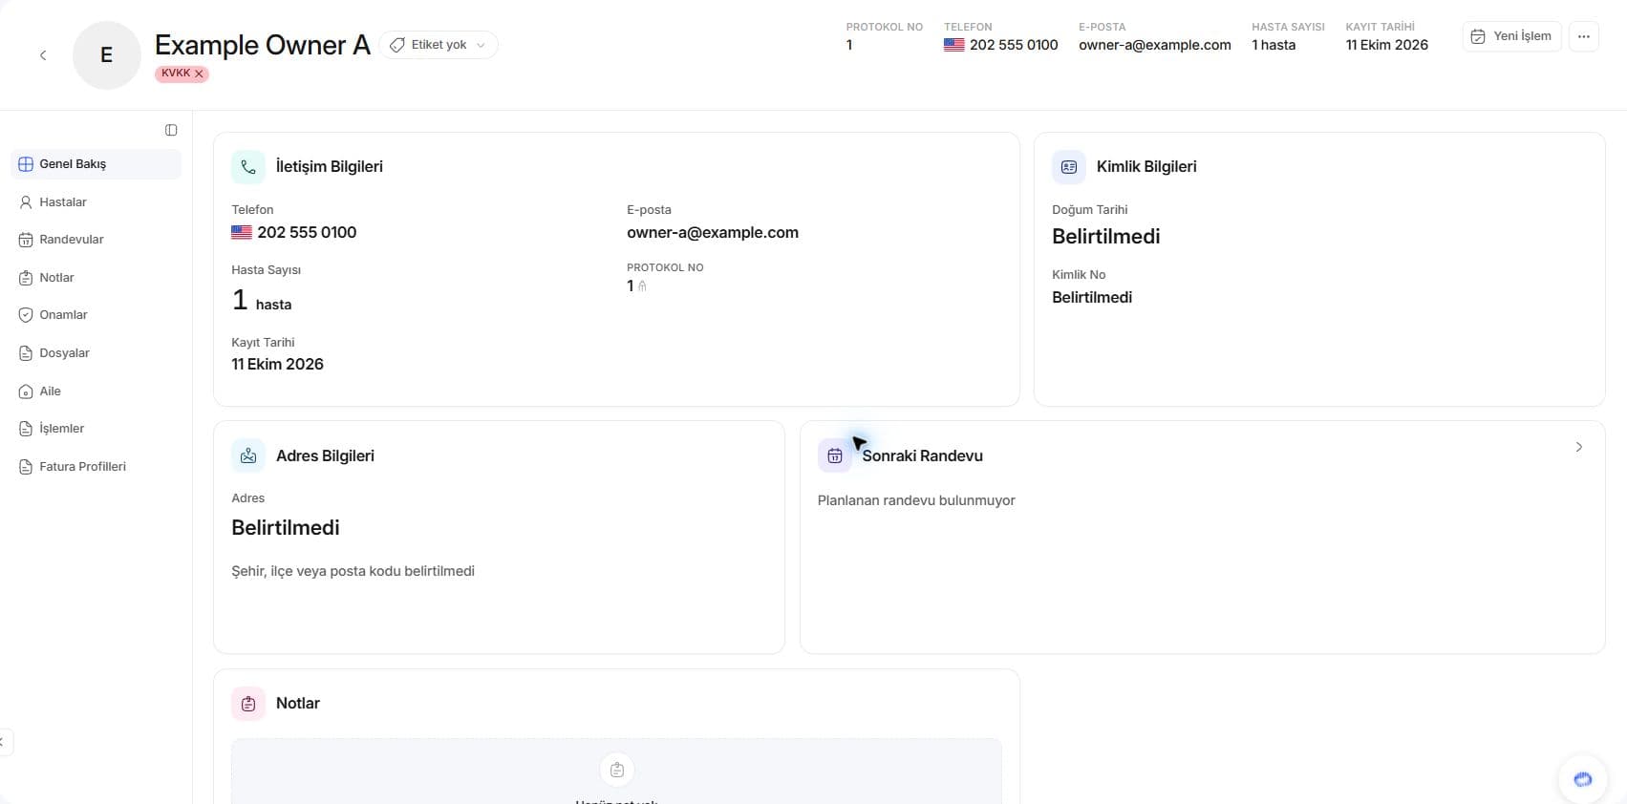Collapse the sidebar panel icon
The width and height of the screenshot is (1627, 804).
tap(171, 130)
